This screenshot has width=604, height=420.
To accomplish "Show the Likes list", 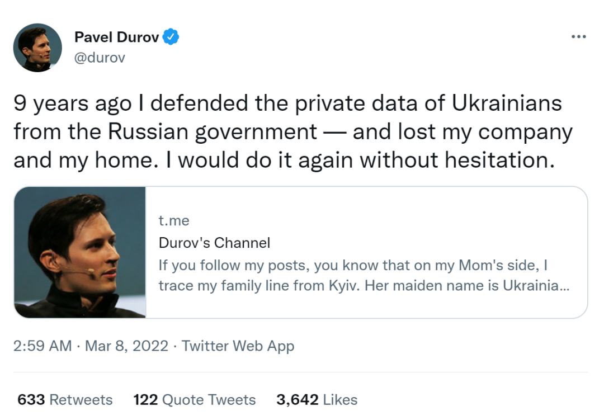I will coord(339,400).
